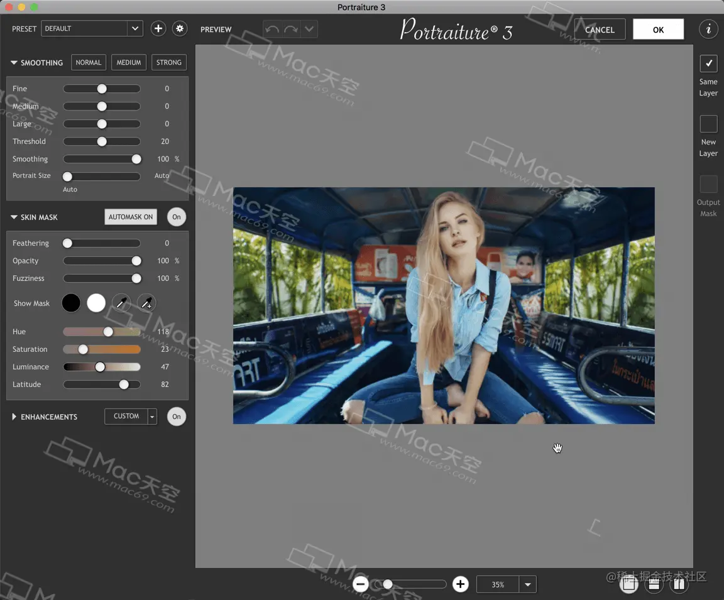Pick the black Show Mask color swatch
The width and height of the screenshot is (724, 600).
click(71, 303)
